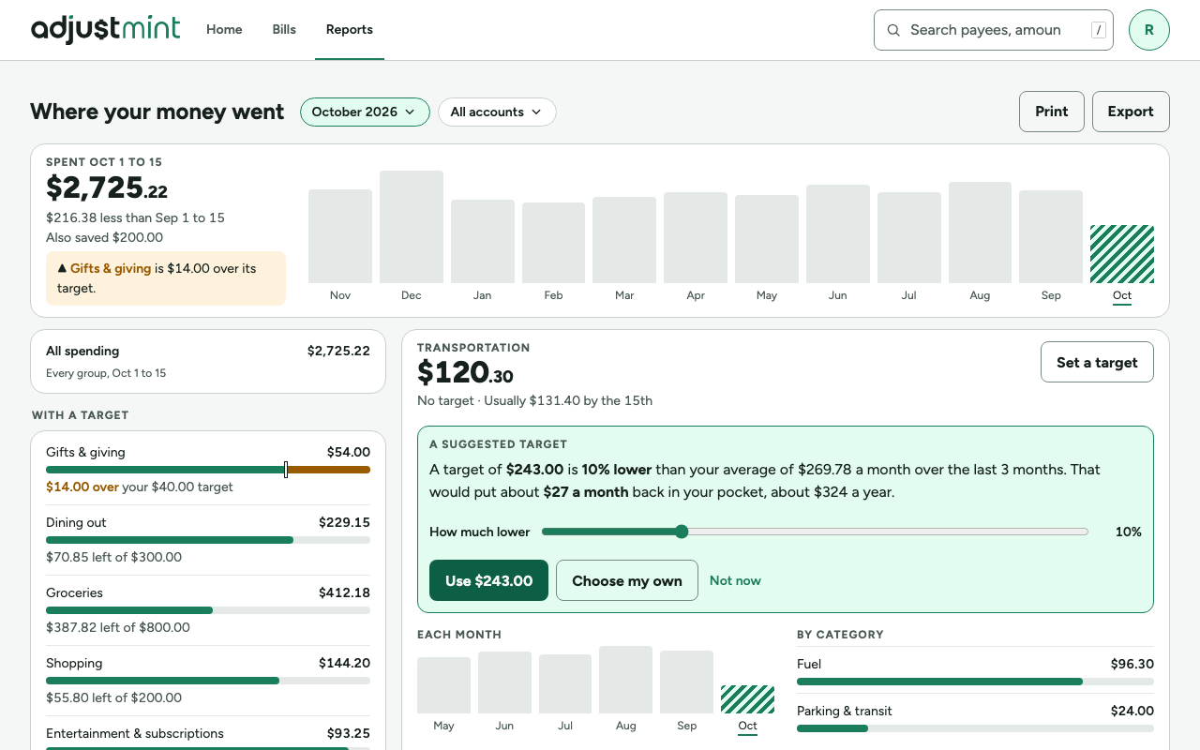
Task: Click the Gifts & giving link in alert
Action: click(x=111, y=268)
